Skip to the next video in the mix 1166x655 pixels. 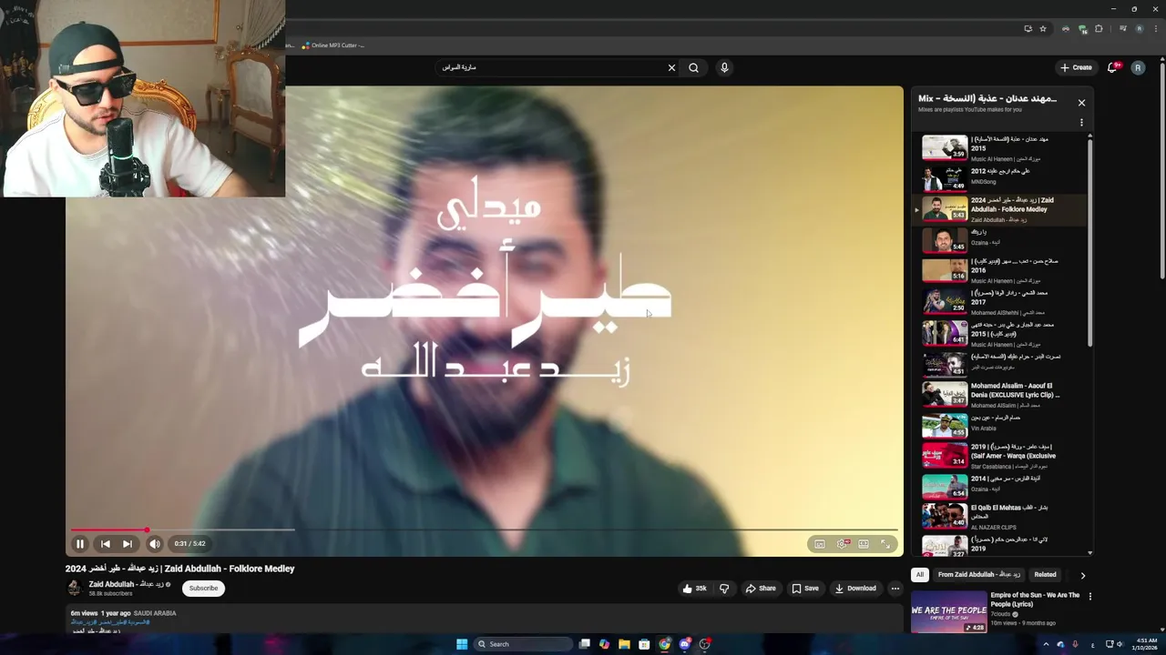tap(128, 544)
